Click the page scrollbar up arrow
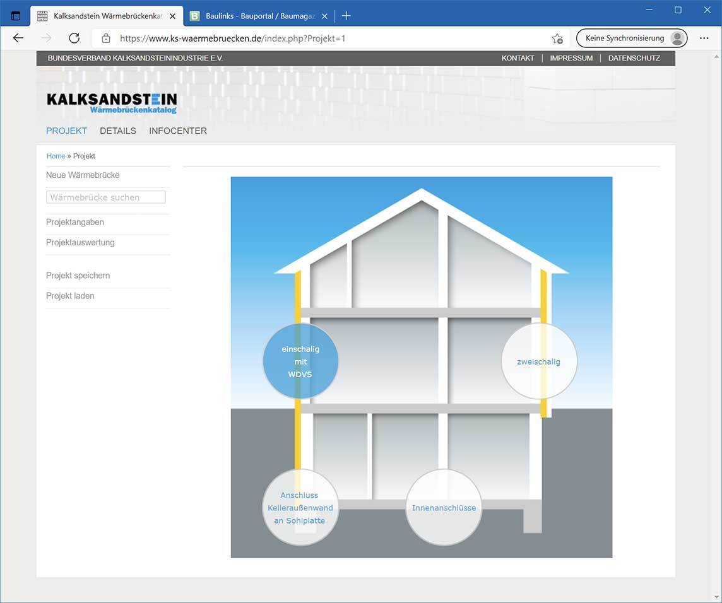The image size is (722, 603). point(716,57)
